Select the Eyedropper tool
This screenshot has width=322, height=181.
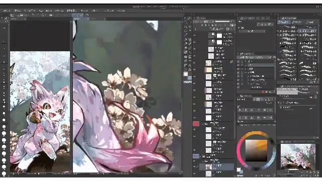[x=186, y=35]
